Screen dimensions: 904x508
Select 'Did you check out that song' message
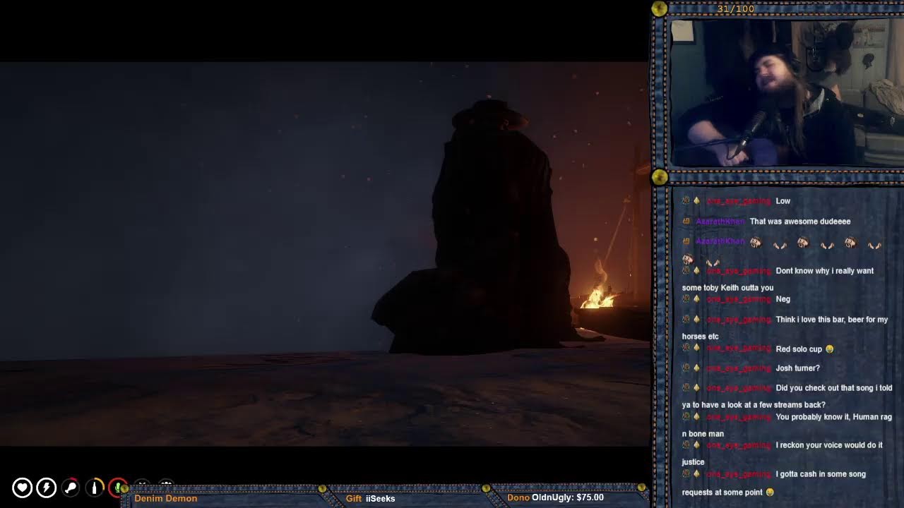click(787, 397)
